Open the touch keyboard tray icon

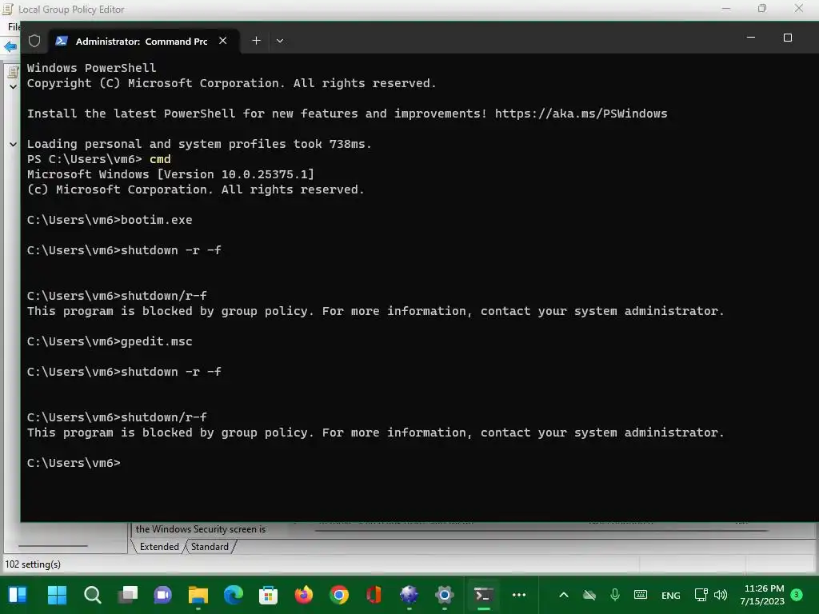(x=641, y=595)
